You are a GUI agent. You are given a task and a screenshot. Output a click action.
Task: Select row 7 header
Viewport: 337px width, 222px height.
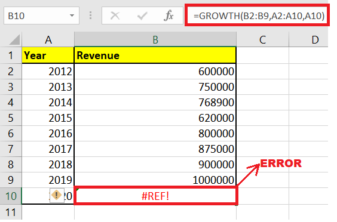pyautogui.click(x=11, y=149)
